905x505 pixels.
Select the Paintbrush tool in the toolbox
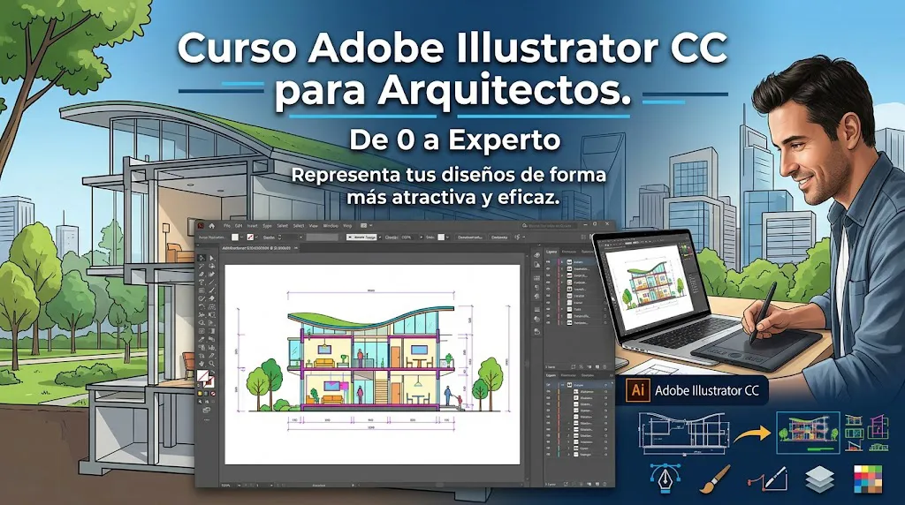point(212,290)
